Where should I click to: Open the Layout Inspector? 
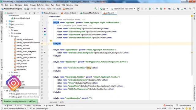point(184,105)
